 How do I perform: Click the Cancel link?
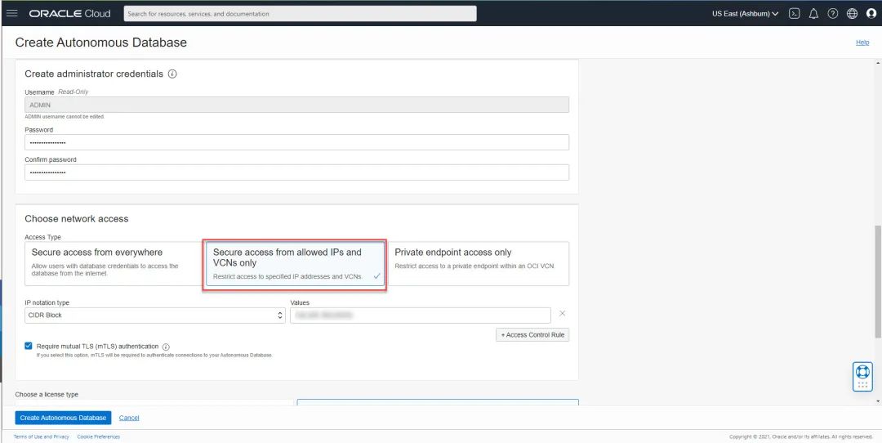click(129, 418)
